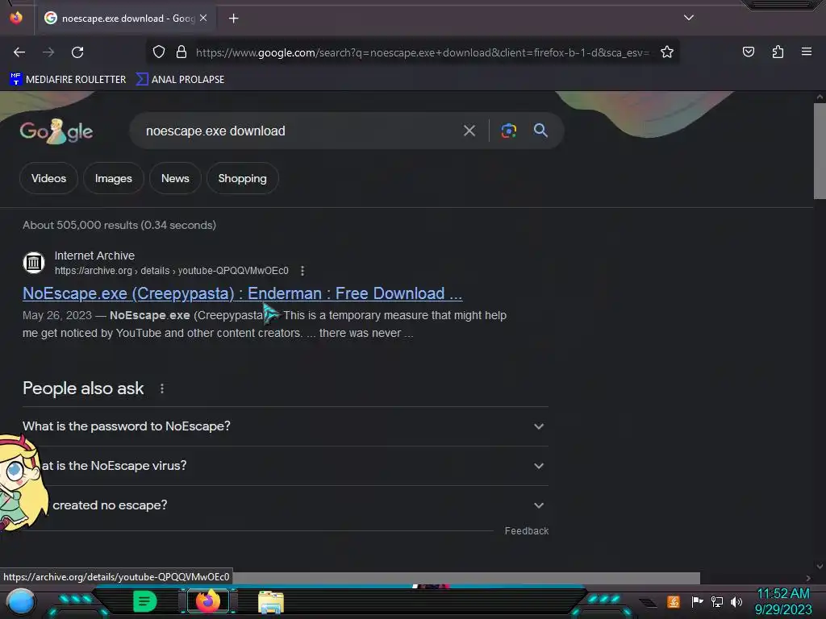Click the Google doodle logo
The image size is (826, 619).
pyautogui.click(x=56, y=131)
